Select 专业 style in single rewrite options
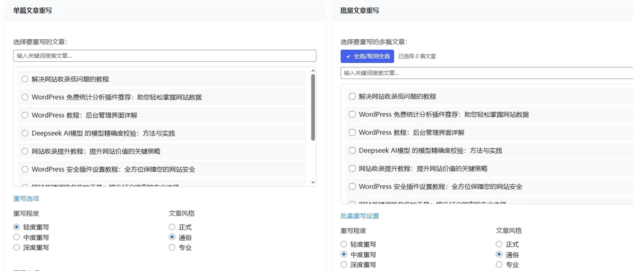This screenshot has height=271, width=633. pyautogui.click(x=172, y=247)
